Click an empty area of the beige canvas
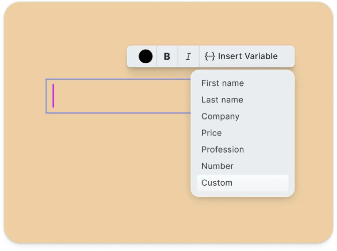Screen dimensions: 337x251 coord(86,172)
